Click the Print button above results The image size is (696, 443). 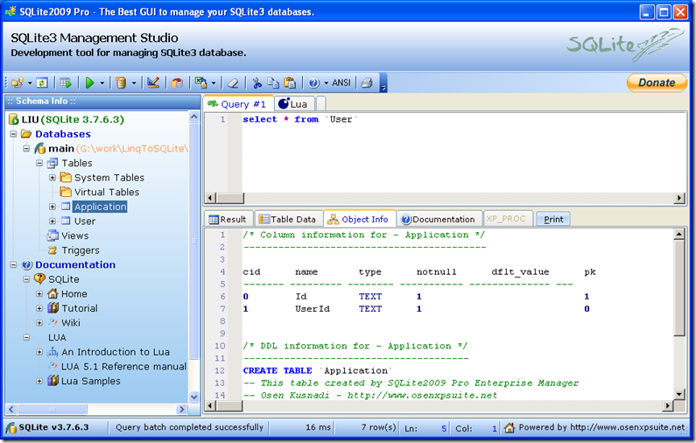click(553, 219)
